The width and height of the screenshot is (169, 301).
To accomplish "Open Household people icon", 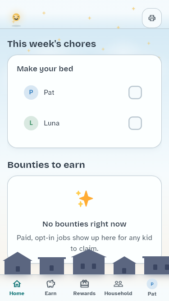I will tap(118, 284).
